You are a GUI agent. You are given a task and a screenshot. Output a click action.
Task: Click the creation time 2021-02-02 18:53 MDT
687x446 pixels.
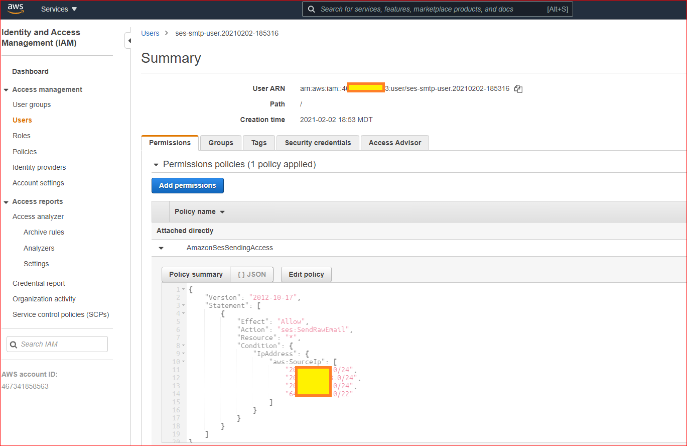pos(336,120)
